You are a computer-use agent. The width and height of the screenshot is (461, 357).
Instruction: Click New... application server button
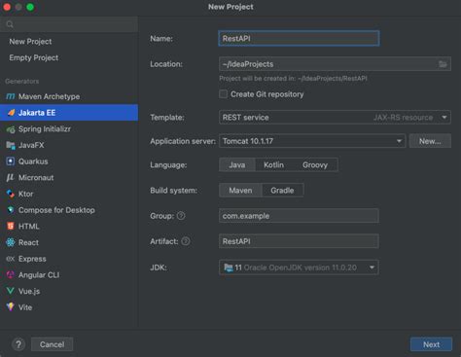(430, 141)
